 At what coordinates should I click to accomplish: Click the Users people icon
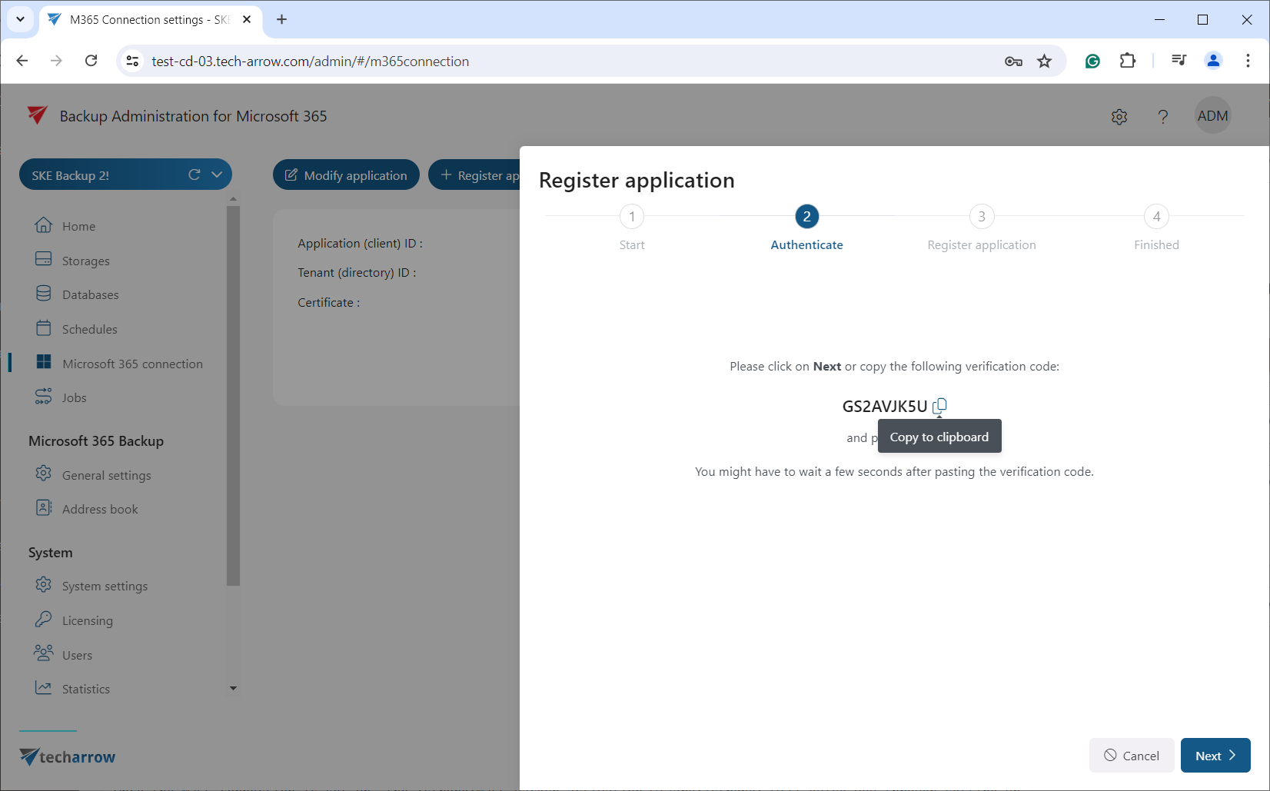(x=44, y=653)
